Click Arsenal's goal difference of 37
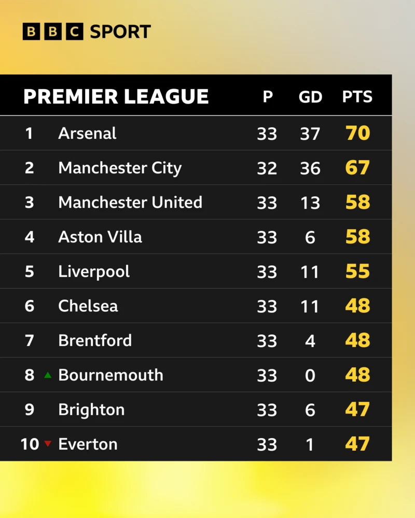Viewport: 415px width, 518px height. pos(310,134)
